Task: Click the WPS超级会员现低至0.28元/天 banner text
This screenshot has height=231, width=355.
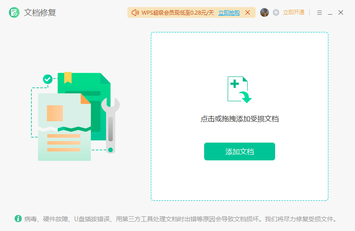Action: 178,13
